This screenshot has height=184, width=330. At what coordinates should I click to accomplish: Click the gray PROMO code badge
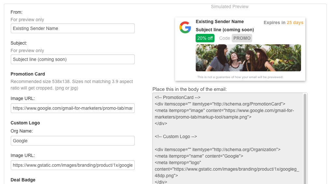(x=242, y=38)
